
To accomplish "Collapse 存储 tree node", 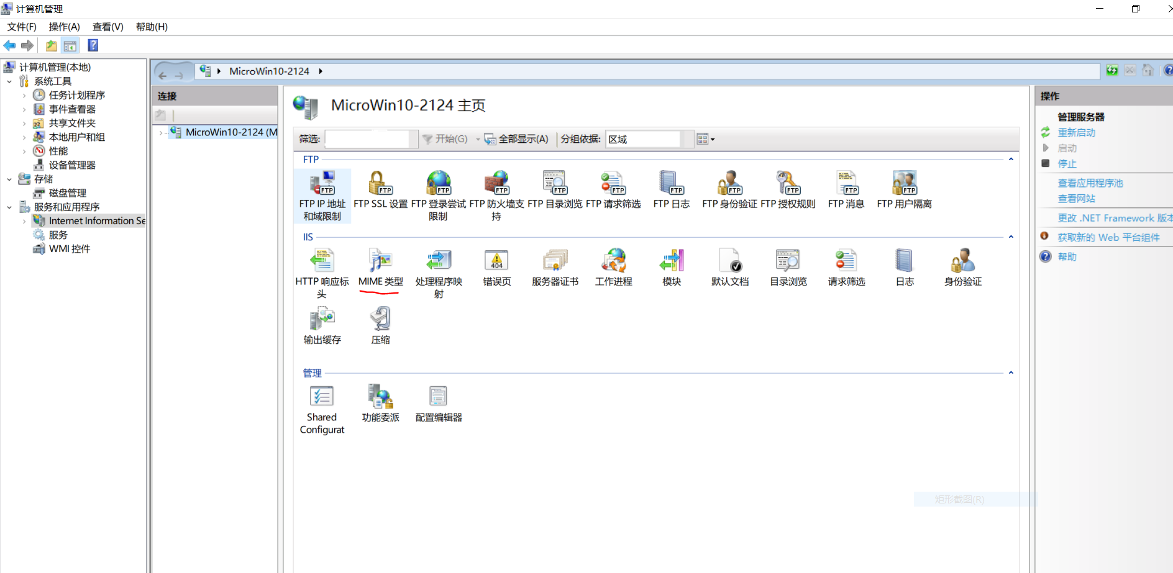I will pyautogui.click(x=9, y=179).
